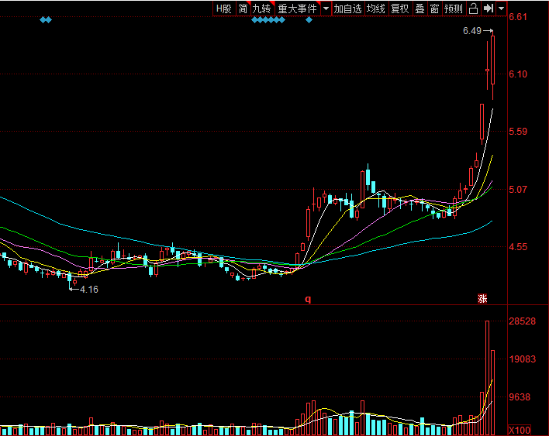This screenshot has height=436, width=549.
Task: Toggle 重大事件 event markers
Action: 297,9
